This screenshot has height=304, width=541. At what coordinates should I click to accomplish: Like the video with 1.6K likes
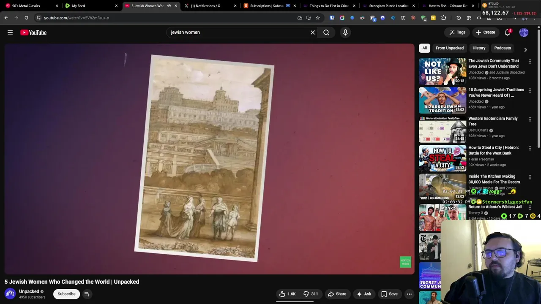[287, 294]
